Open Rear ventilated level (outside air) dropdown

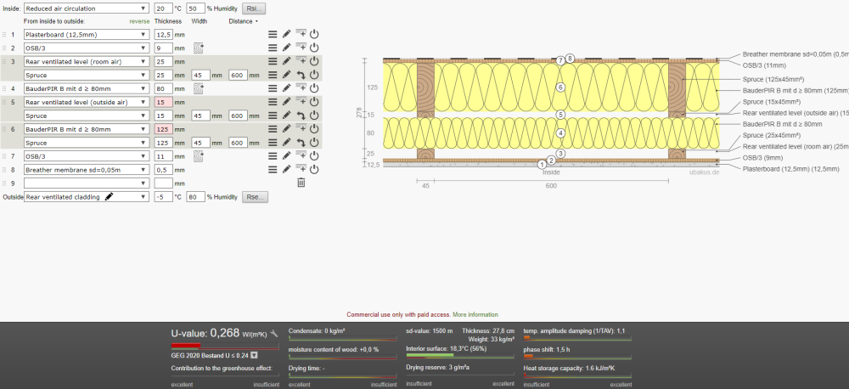point(86,102)
